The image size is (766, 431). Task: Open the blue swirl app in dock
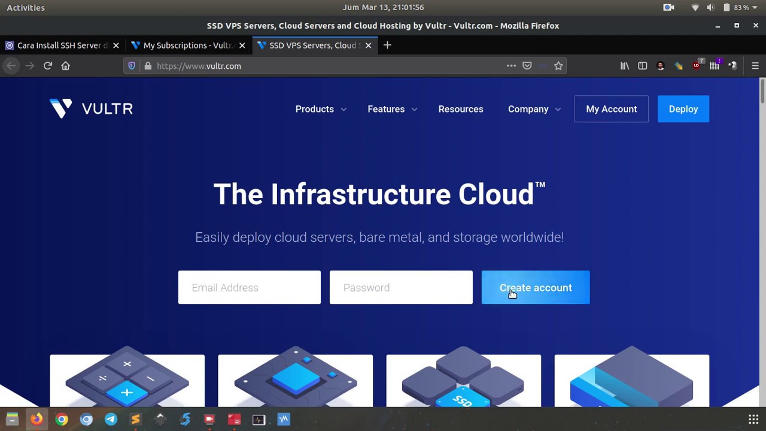185,420
